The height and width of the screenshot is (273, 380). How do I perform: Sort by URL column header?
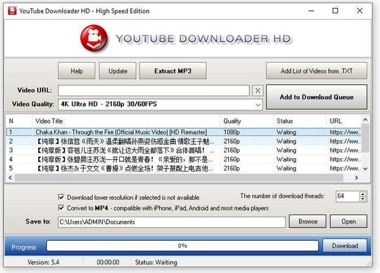[x=344, y=121]
